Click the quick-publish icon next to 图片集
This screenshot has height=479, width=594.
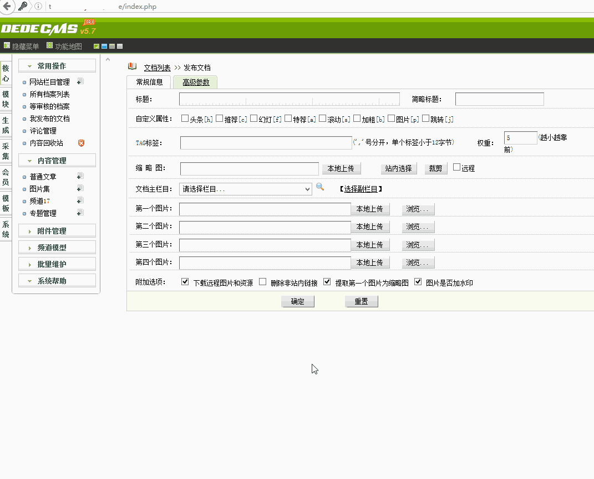click(80, 188)
